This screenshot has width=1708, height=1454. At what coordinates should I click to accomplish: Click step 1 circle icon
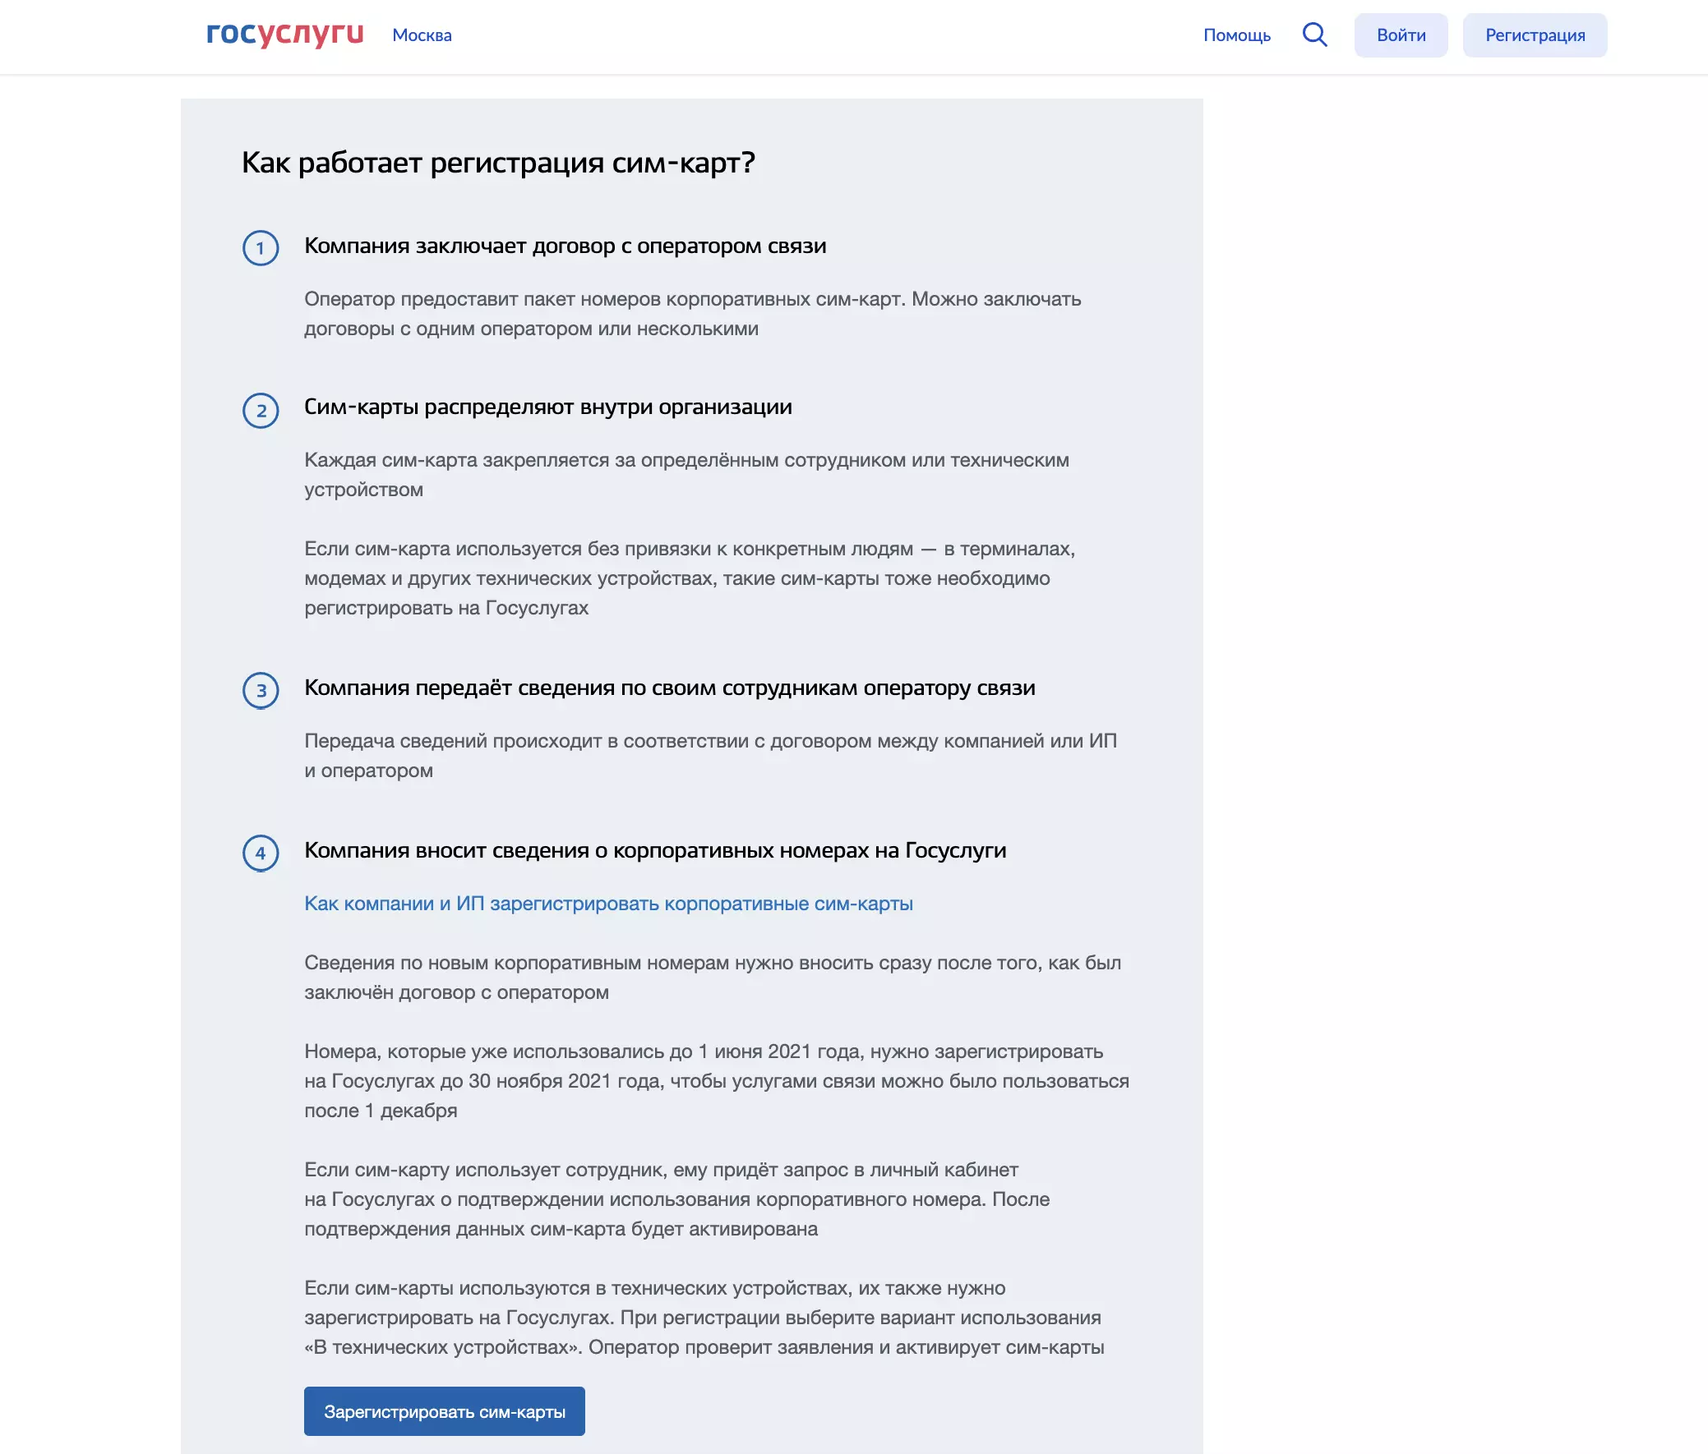(263, 246)
